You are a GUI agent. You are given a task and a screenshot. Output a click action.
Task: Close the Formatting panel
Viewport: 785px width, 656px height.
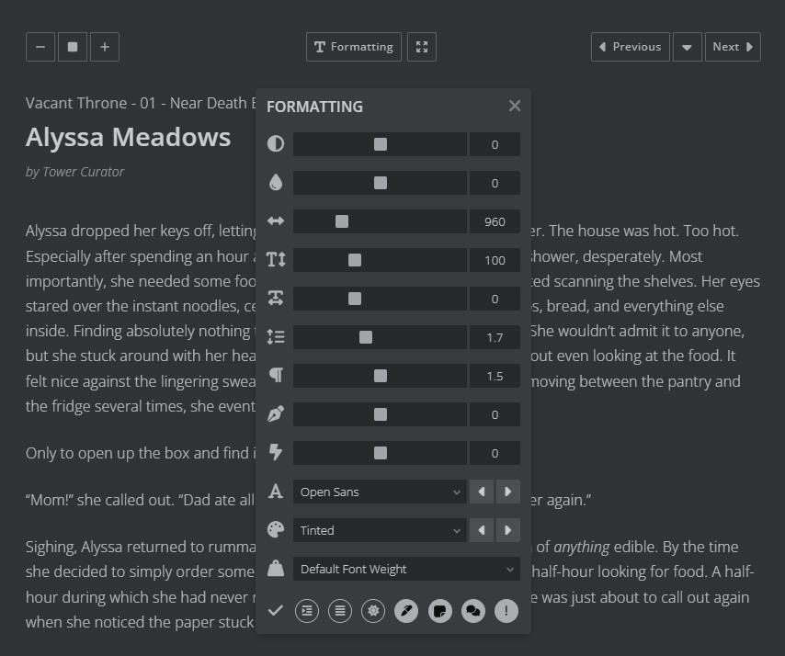pyautogui.click(x=515, y=106)
